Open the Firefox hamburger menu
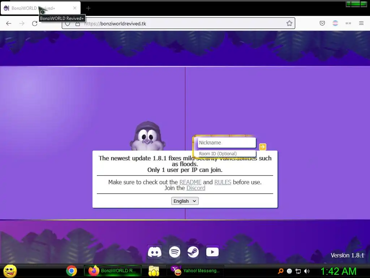Screen dimensions: 370x278 click(361, 23)
